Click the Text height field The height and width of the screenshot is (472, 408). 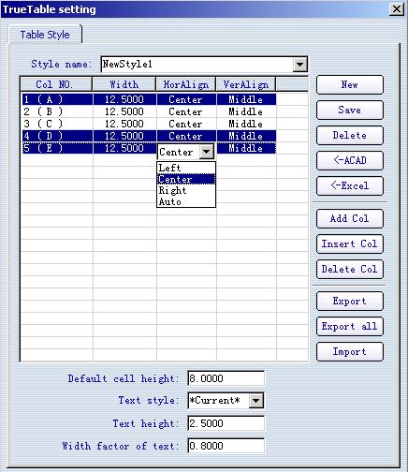(x=226, y=423)
